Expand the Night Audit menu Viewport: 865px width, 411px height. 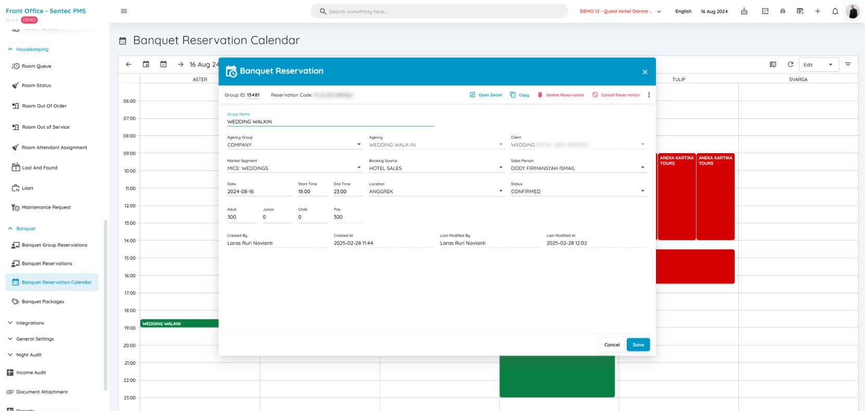coord(29,355)
